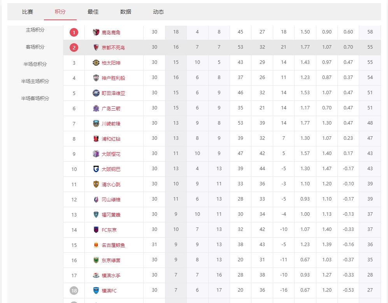Open the 最佳 tab

93,12
